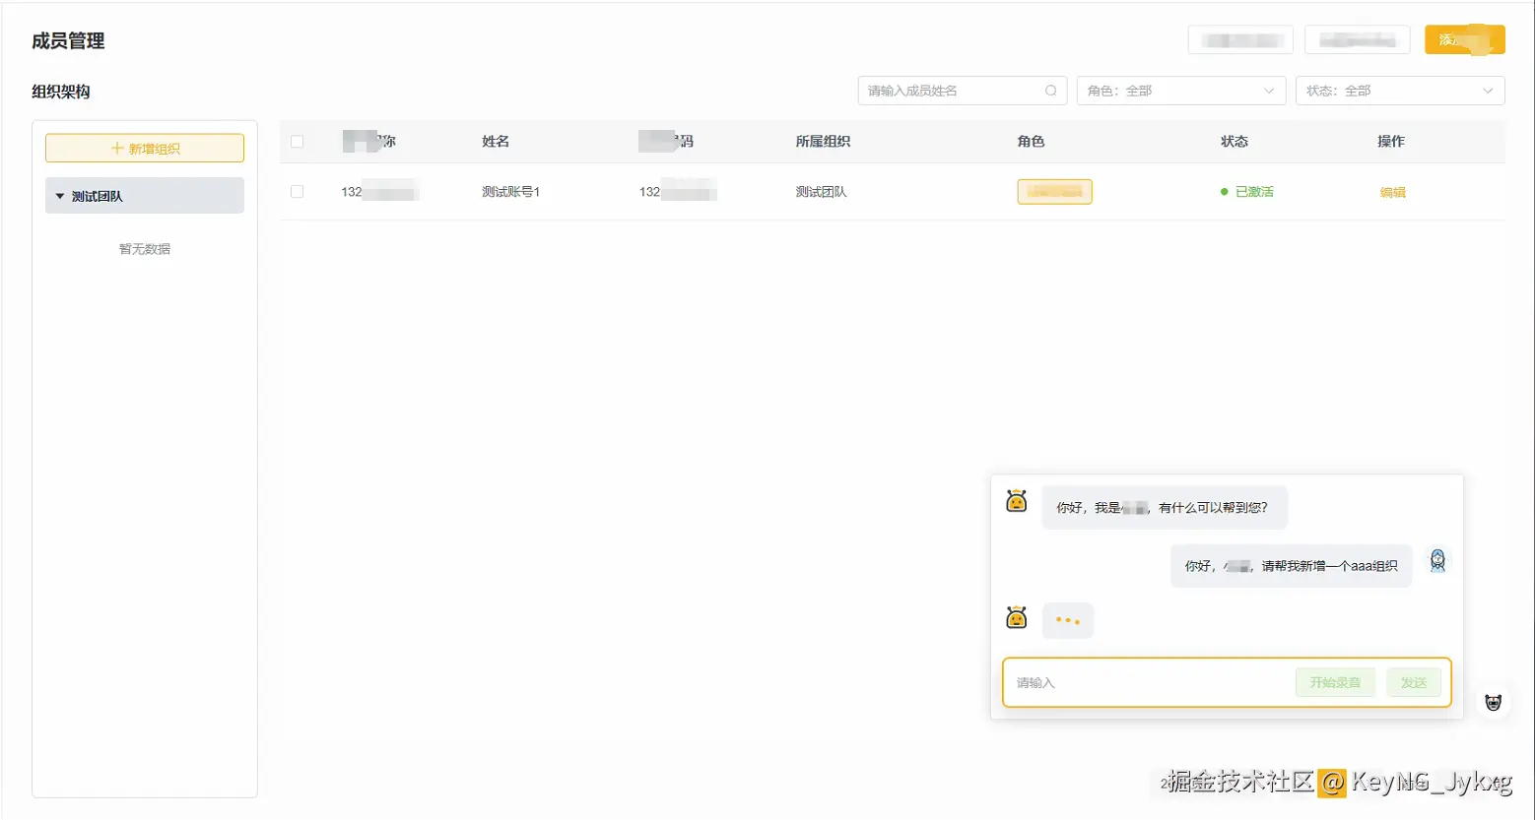
Task: Click the 所属组织 column header
Action: [823, 142]
